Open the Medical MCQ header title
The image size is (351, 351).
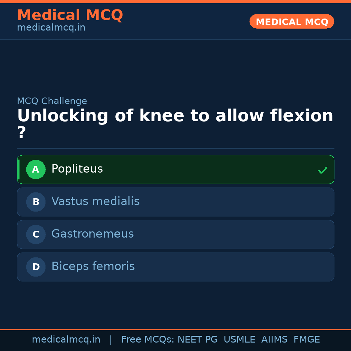tap(70, 15)
